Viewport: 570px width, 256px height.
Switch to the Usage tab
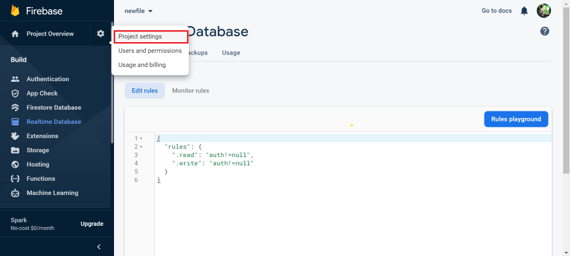(x=231, y=53)
